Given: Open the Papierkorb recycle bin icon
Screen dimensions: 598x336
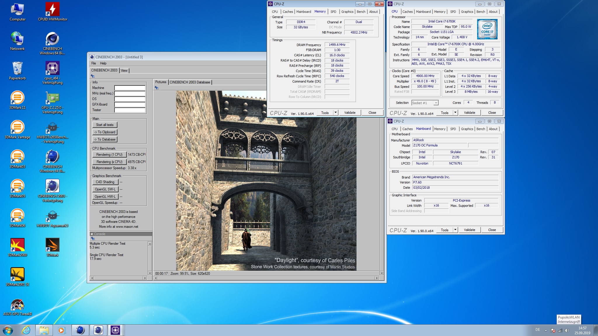Looking at the screenshot, I should click(x=18, y=71).
